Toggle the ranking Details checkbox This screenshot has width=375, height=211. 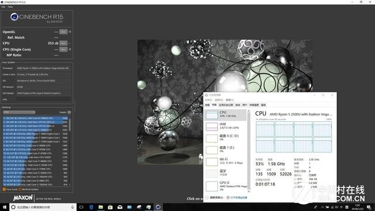point(69,112)
